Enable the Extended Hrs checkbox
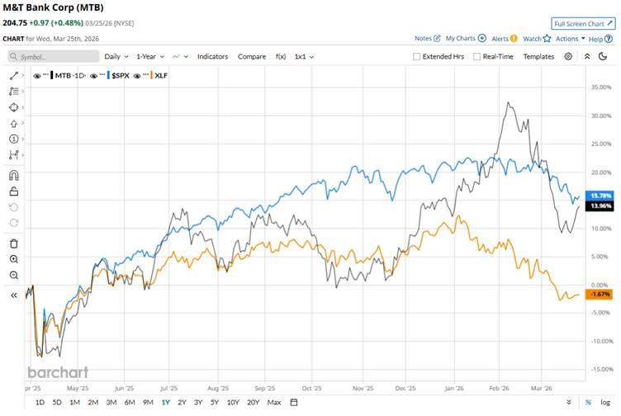Image resolution: width=621 pixels, height=416 pixels. pos(417,56)
